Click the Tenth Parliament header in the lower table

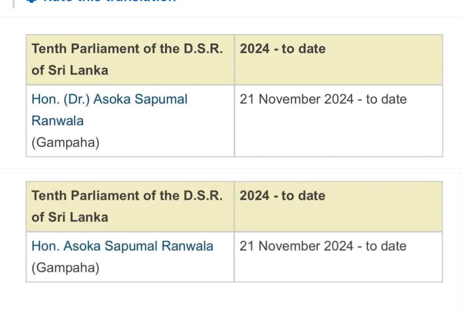click(x=127, y=196)
